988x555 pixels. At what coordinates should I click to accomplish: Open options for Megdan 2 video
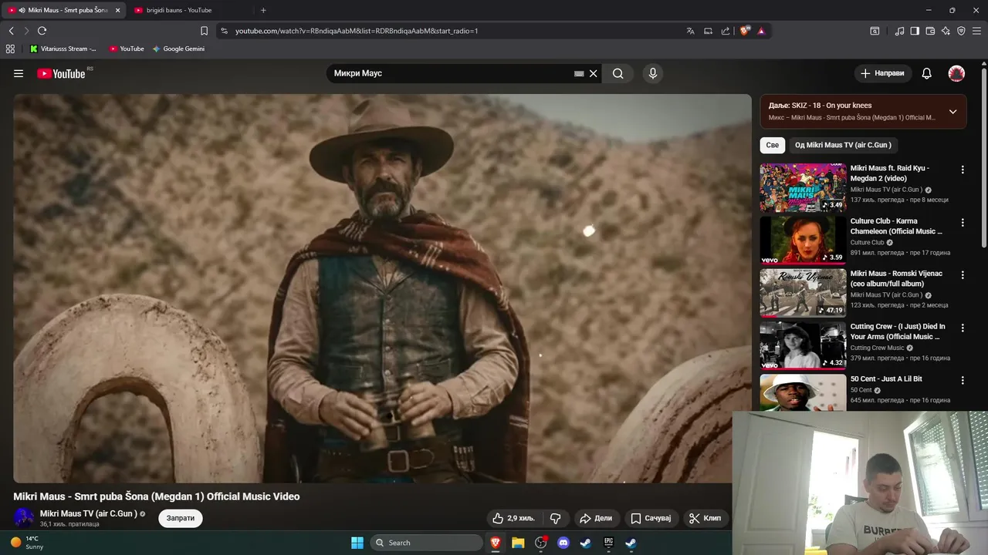(x=963, y=170)
